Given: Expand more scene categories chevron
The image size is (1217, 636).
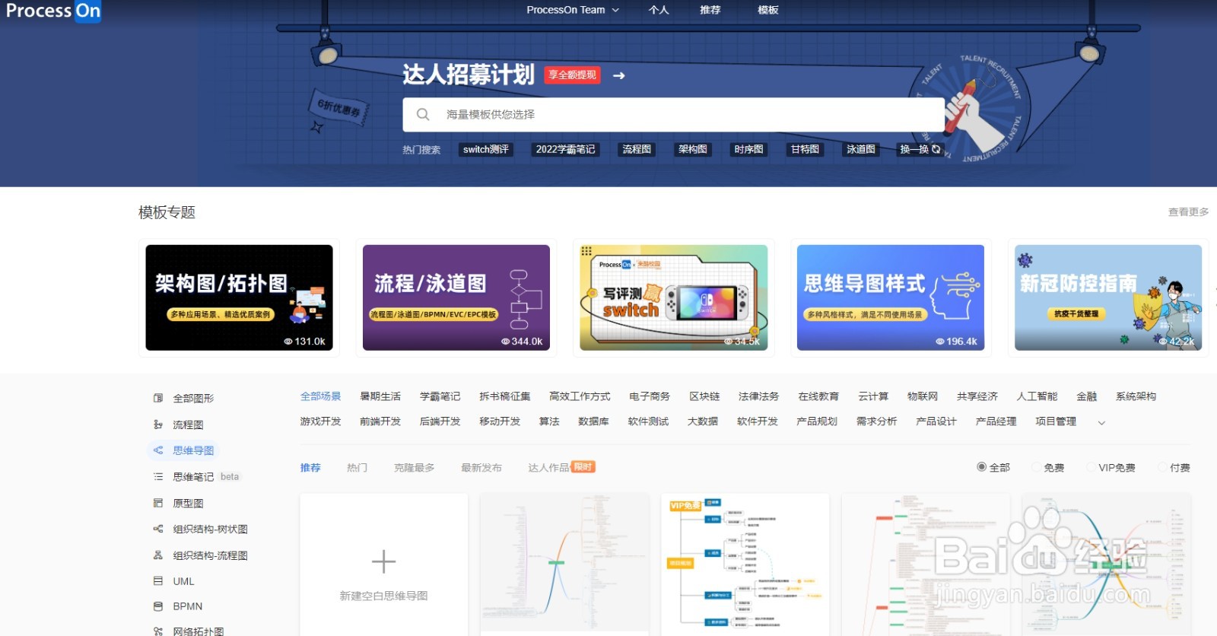Looking at the screenshot, I should (1101, 422).
